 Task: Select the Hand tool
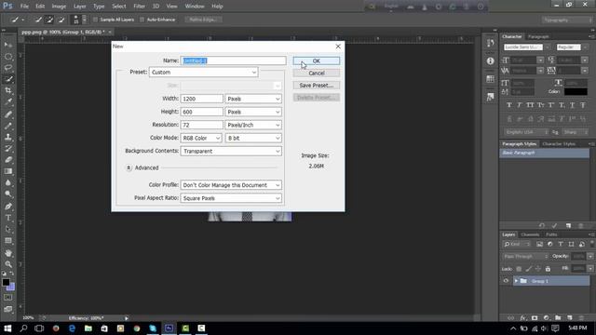pyautogui.click(x=8, y=253)
